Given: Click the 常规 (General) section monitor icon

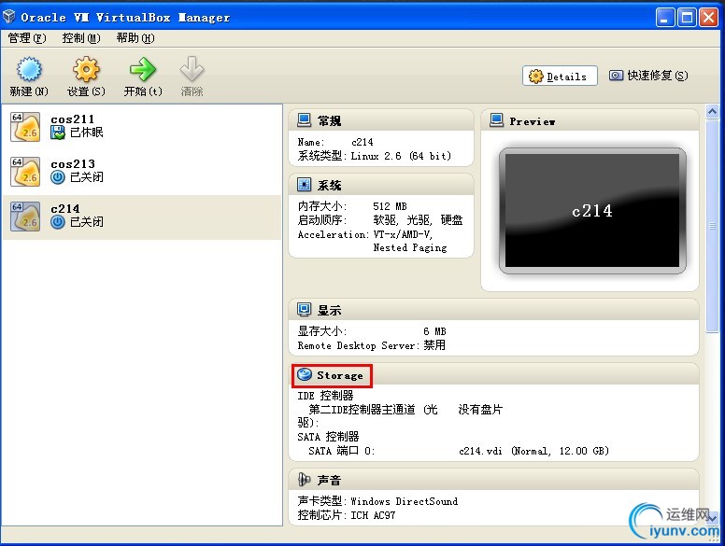Looking at the screenshot, I should (304, 120).
